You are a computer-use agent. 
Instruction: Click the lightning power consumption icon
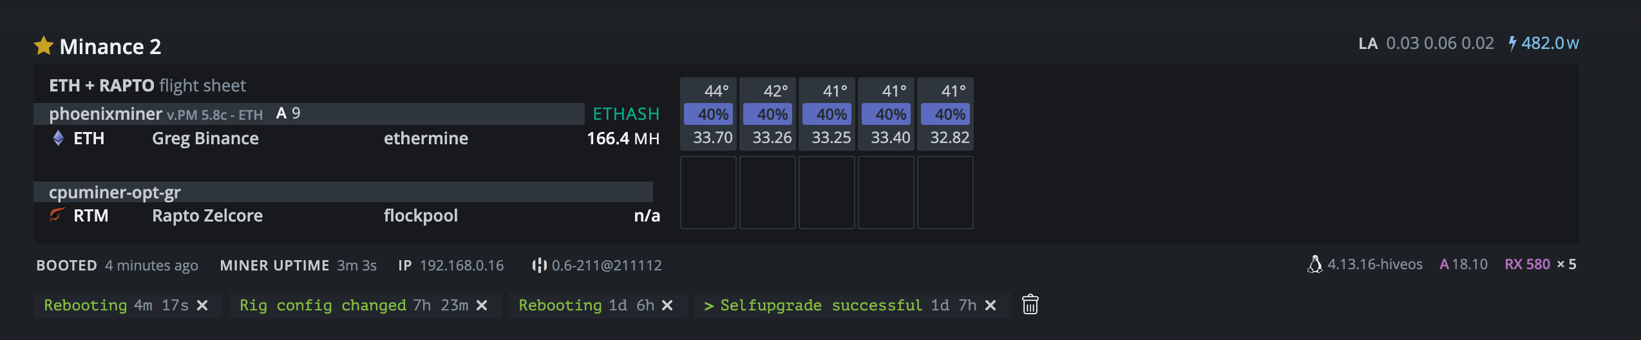1512,43
